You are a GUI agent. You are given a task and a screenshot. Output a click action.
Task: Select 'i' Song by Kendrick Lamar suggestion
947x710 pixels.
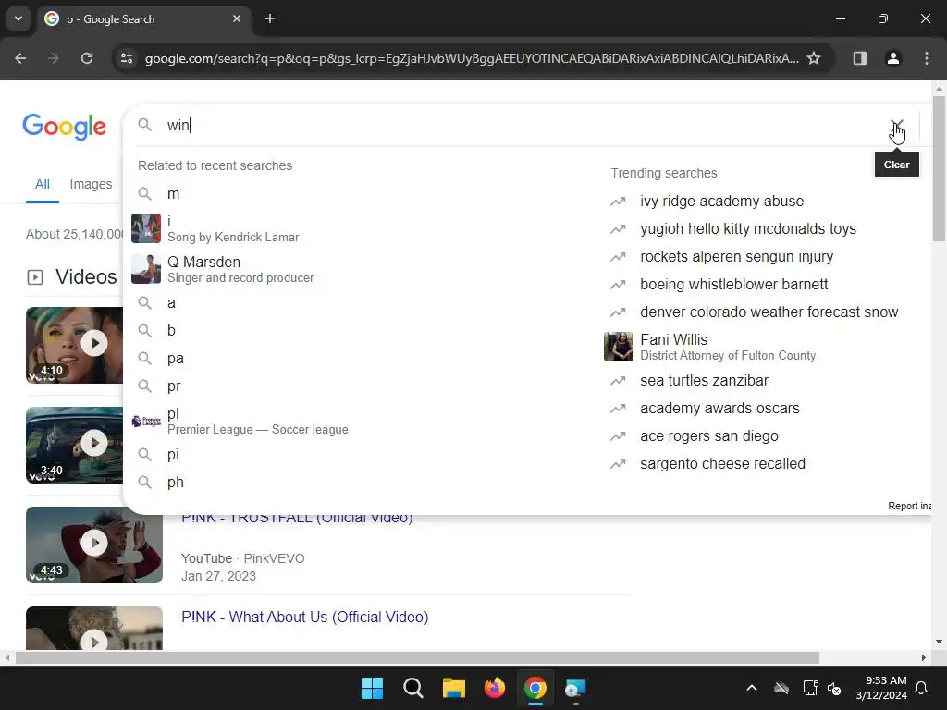[x=356, y=229]
